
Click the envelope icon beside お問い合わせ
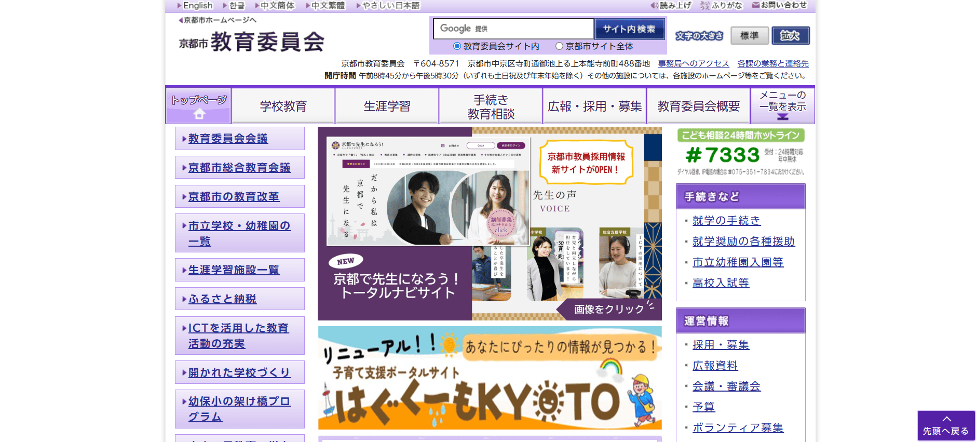coord(756,5)
